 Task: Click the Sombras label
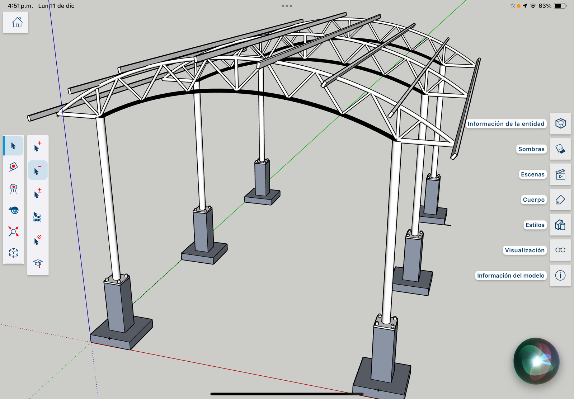click(x=531, y=149)
